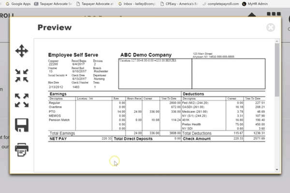The height and width of the screenshot is (193, 290).
Task: Click the Company value ZZ200
Action: [53, 64]
